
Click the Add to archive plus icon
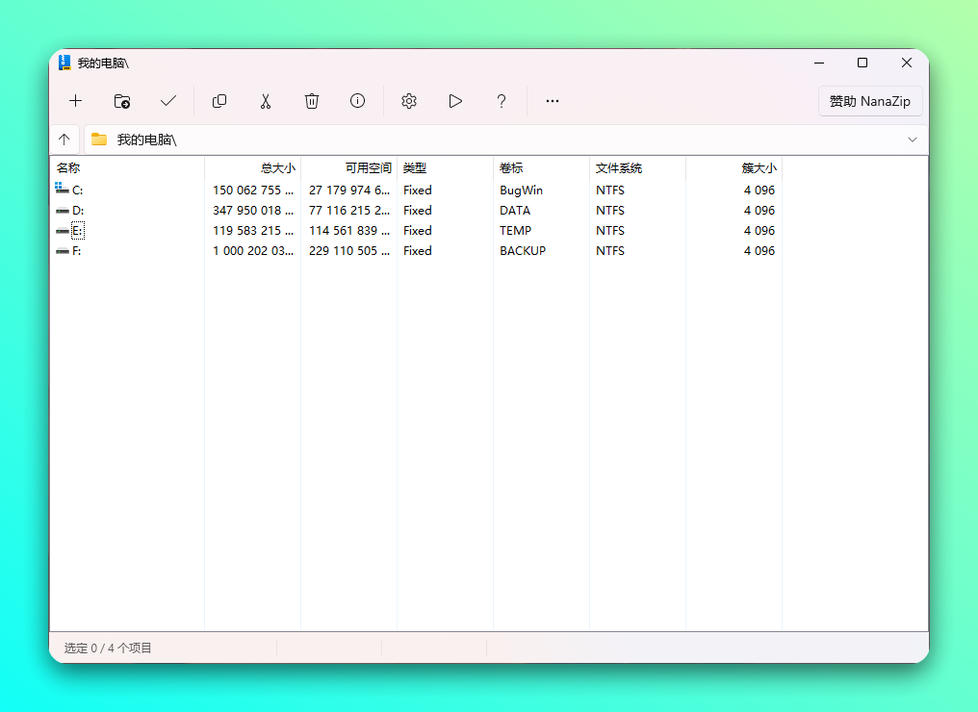(76, 101)
